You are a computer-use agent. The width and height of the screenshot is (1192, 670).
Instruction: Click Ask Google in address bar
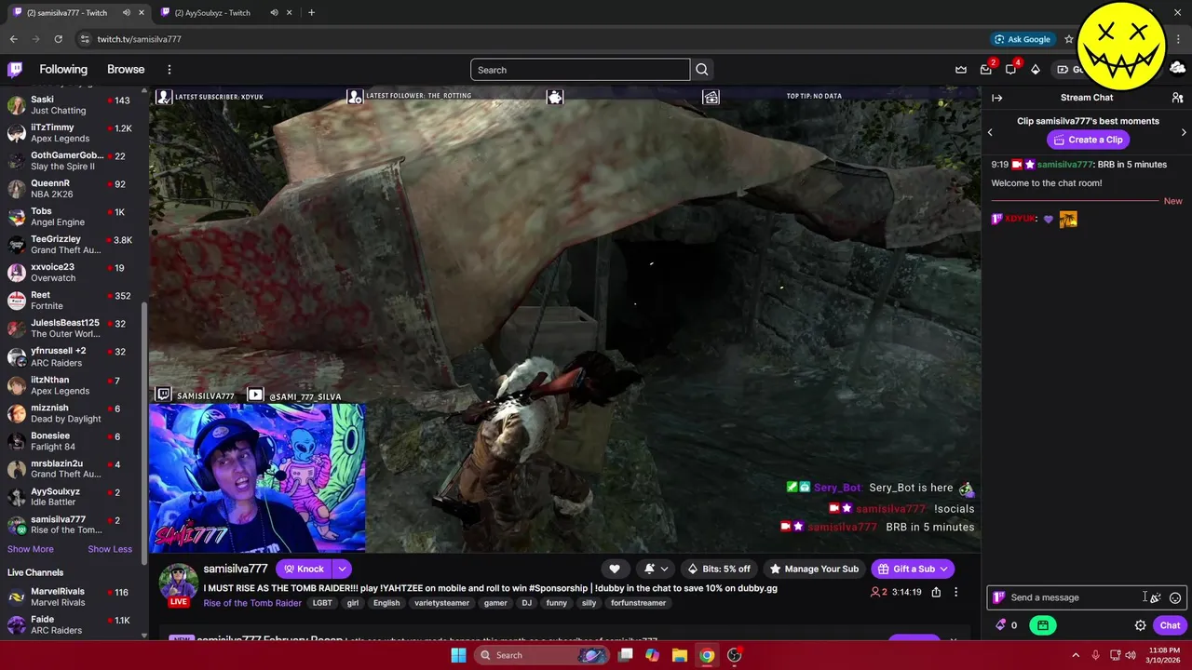click(x=1023, y=39)
